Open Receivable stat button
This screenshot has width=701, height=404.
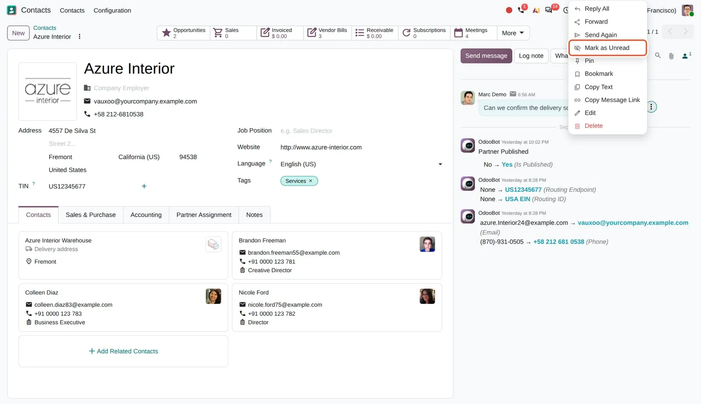click(375, 33)
